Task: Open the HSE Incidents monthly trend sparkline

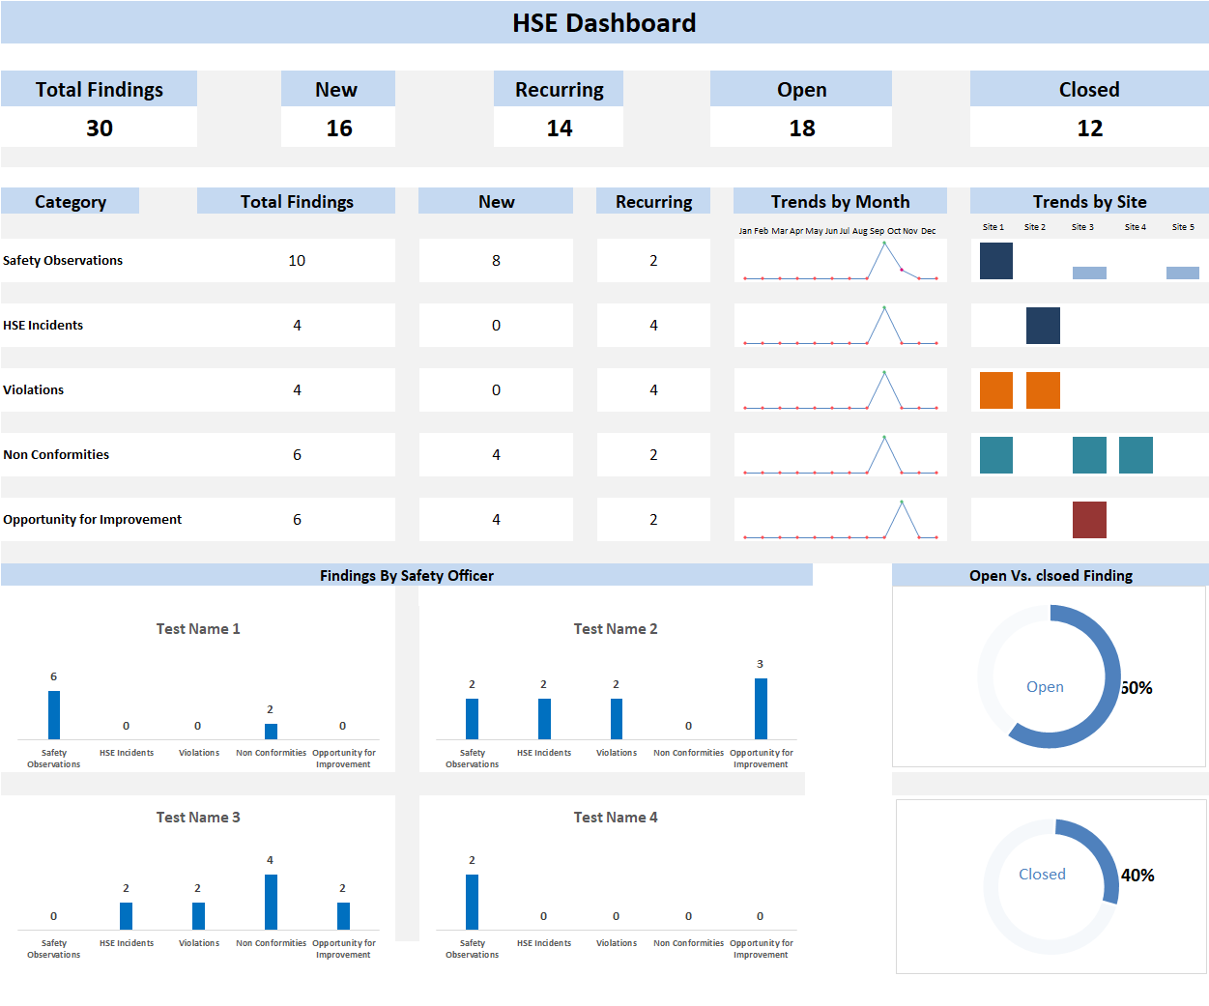Action: (840, 326)
